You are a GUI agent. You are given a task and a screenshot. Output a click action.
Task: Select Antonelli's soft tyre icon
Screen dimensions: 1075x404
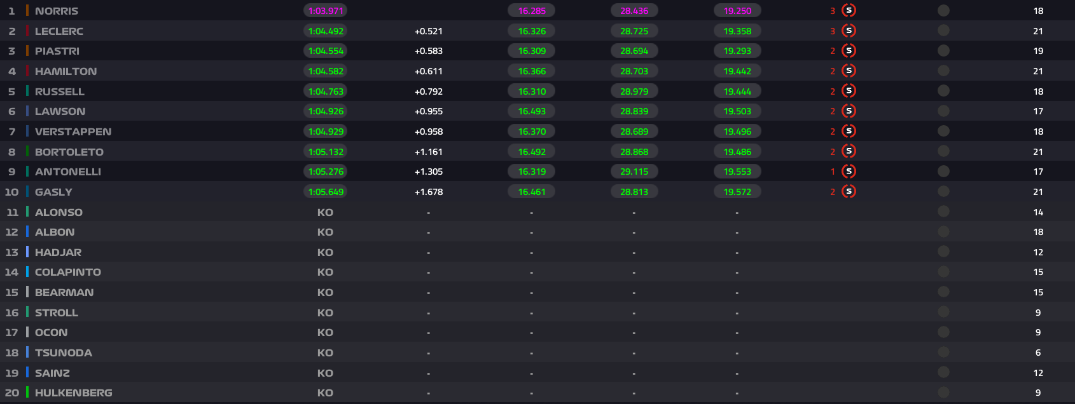(849, 172)
